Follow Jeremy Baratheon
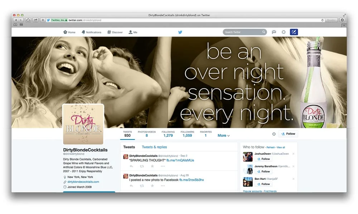The height and width of the screenshot is (214, 358). 263,172
